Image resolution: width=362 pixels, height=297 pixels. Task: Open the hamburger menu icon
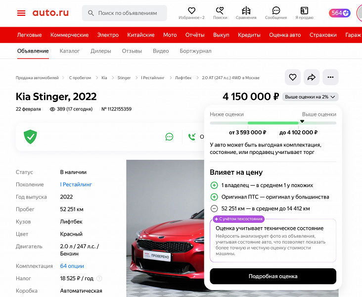21,13
